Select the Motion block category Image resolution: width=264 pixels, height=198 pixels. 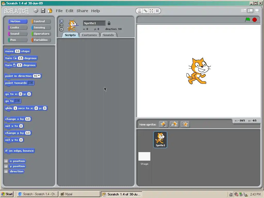click(18, 21)
